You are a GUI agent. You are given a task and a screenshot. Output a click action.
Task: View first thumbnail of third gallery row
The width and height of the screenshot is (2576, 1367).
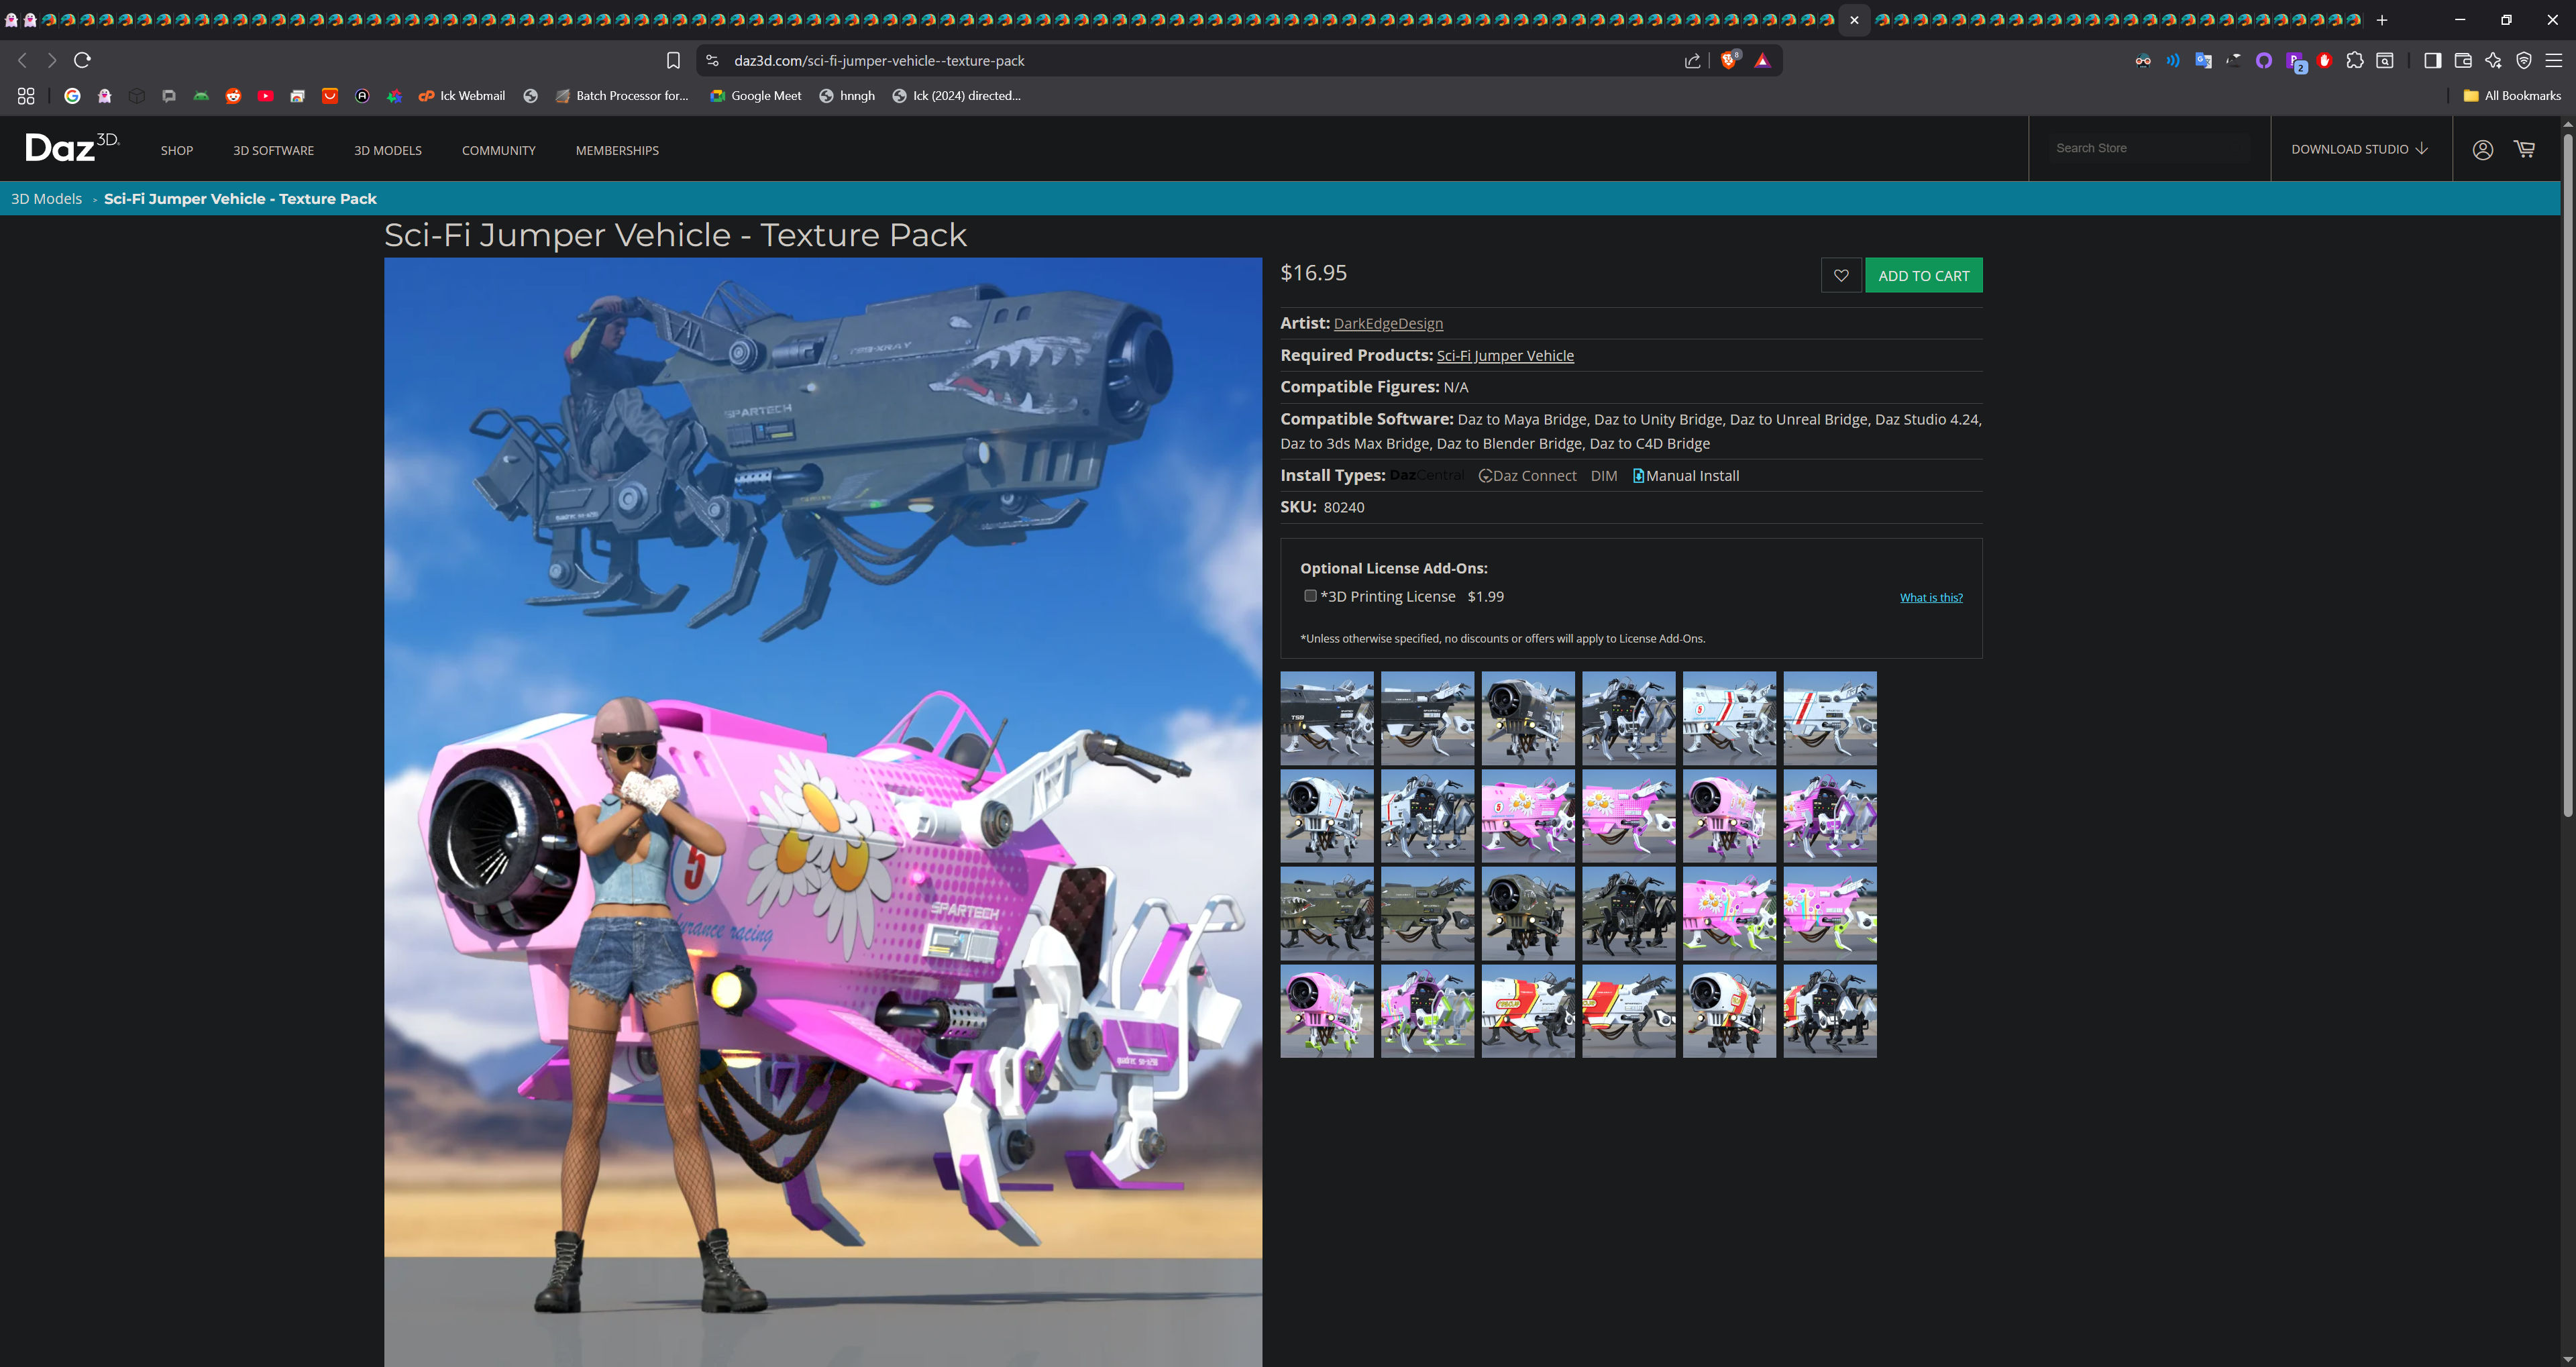pos(1327,913)
